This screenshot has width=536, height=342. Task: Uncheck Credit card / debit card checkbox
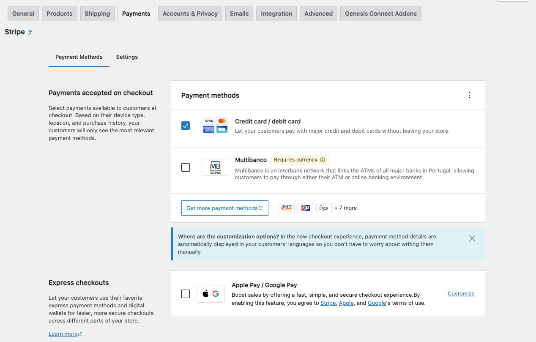(186, 126)
